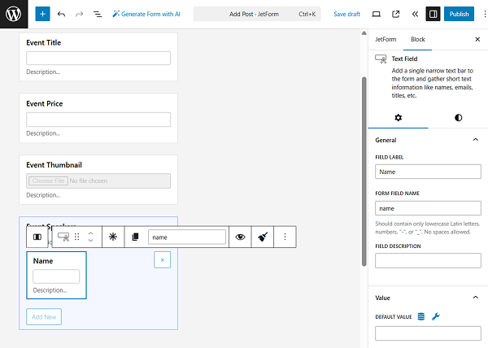488x348 pixels.
Task: Toggle required asterisk for field
Action: (x=113, y=237)
